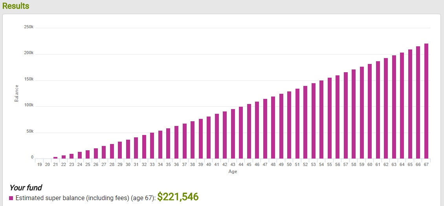The width and height of the screenshot is (444, 206).
Task: Click the age 19 tick label
Action: (39, 165)
